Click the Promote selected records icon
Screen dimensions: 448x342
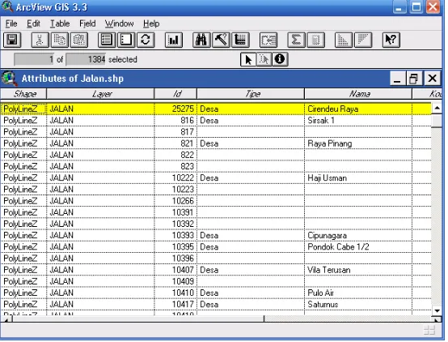pos(240,40)
